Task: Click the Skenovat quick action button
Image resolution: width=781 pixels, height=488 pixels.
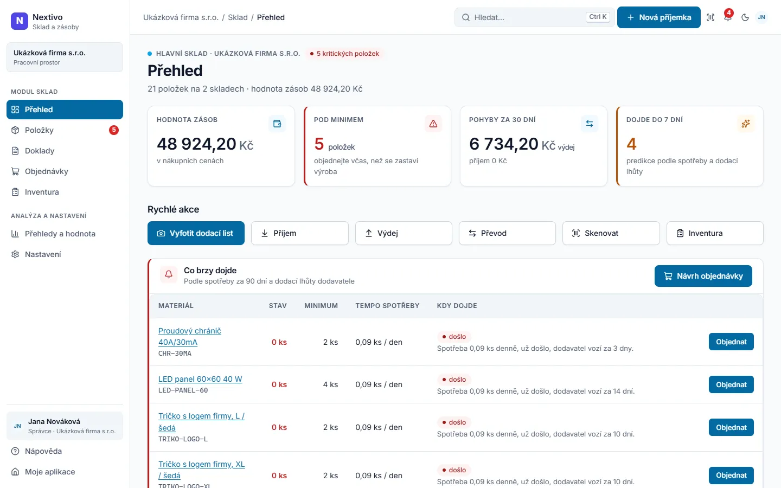Action: pyautogui.click(x=611, y=233)
